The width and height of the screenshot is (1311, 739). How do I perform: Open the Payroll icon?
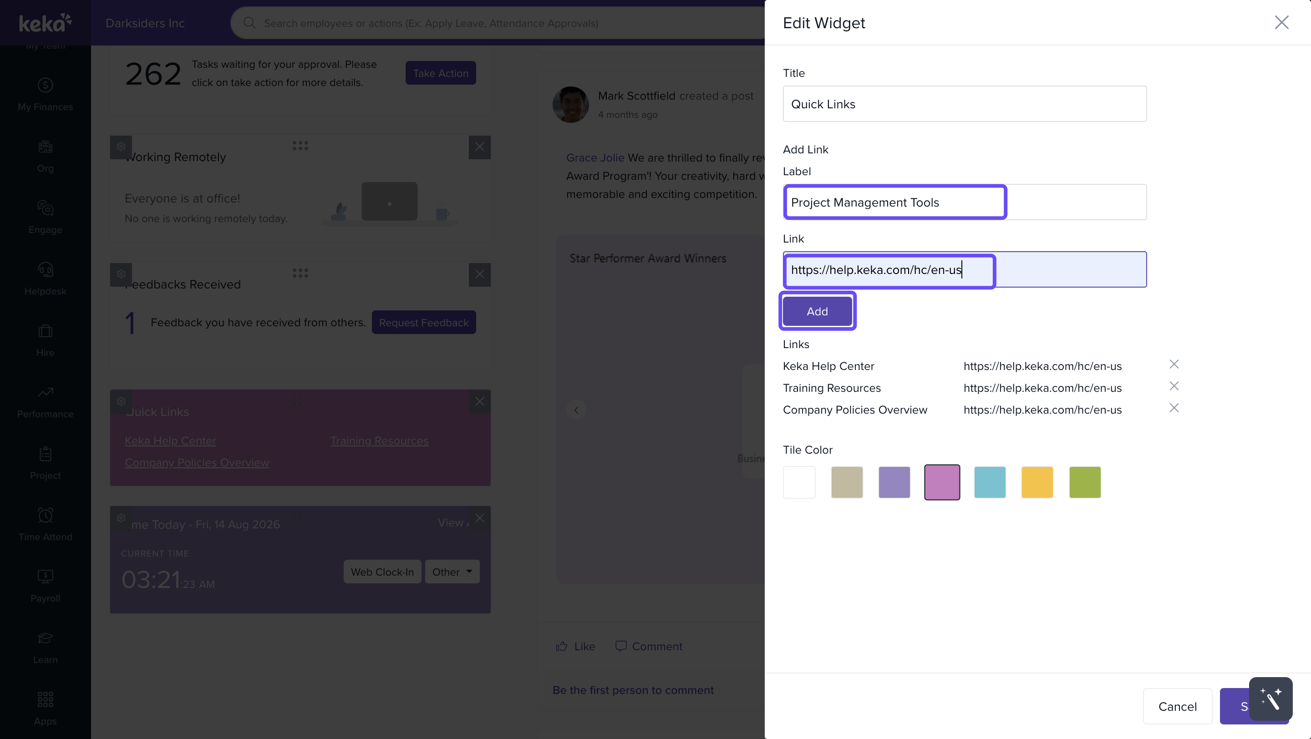coord(46,576)
